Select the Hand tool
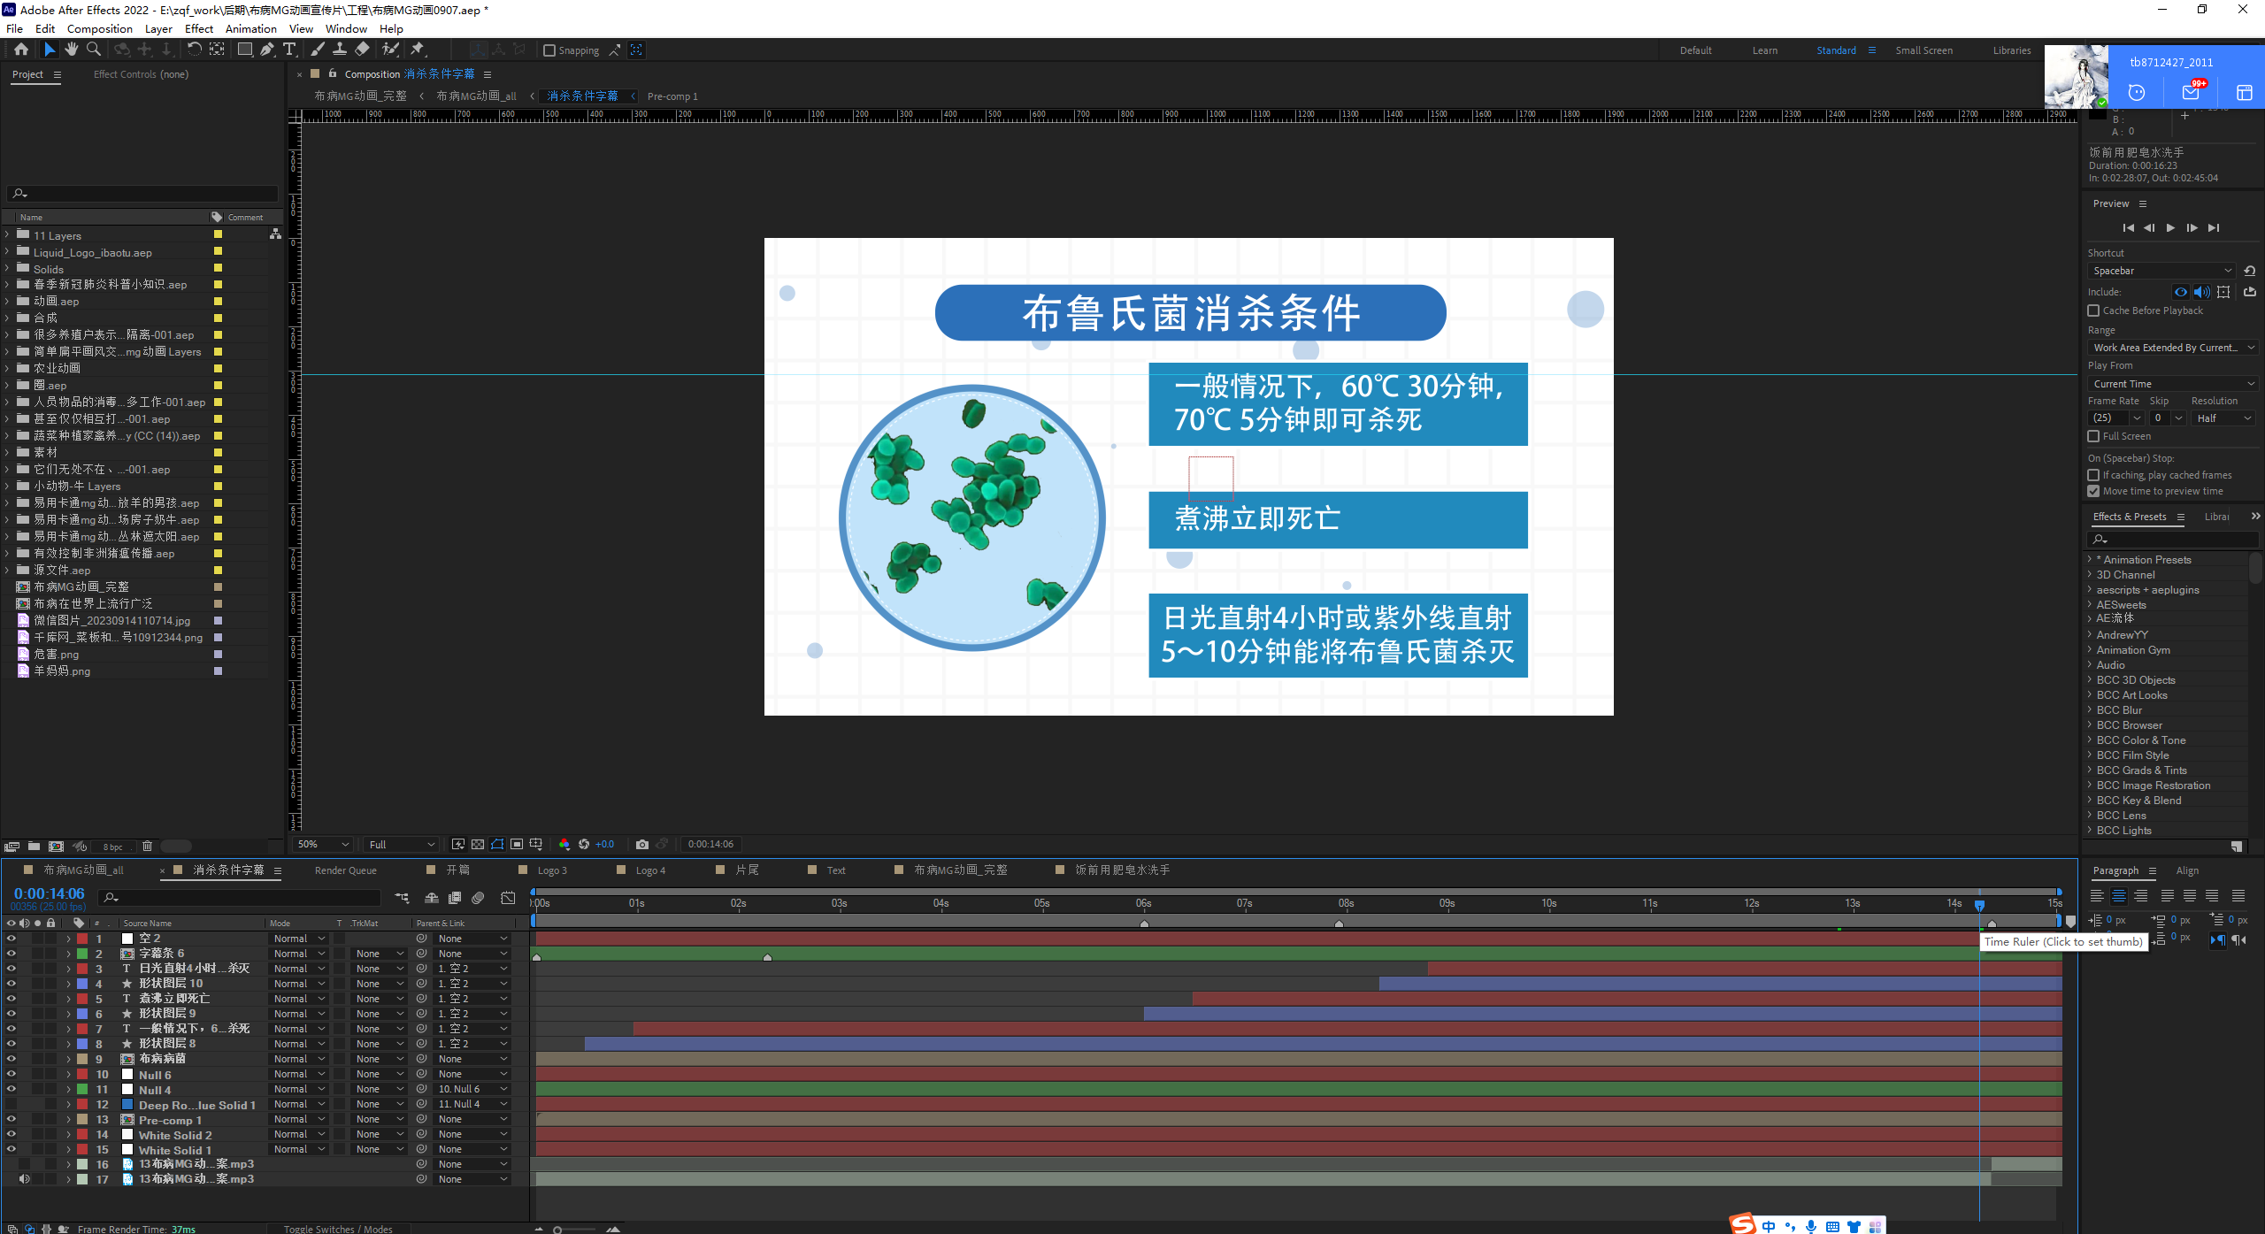Viewport: 2265px width, 1234px height. [x=72, y=50]
